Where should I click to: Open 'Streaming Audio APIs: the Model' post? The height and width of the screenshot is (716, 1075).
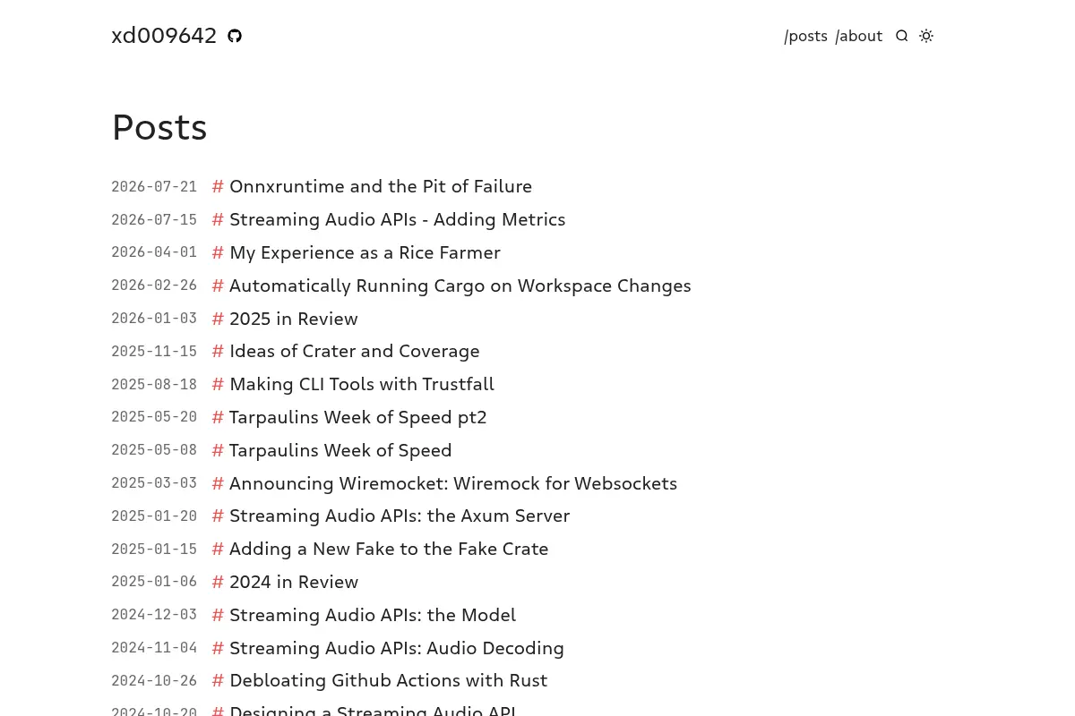[373, 615]
